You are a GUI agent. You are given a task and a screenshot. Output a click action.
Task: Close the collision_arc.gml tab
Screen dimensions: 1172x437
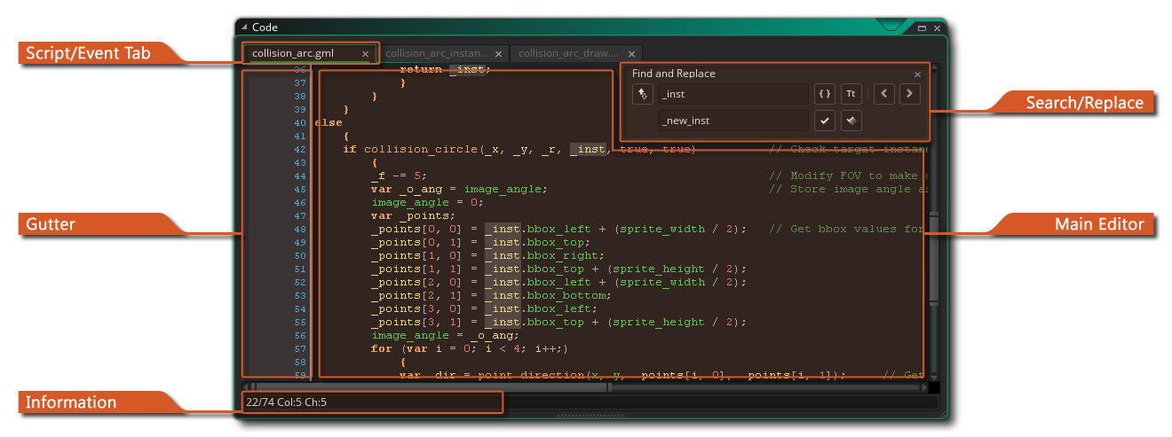point(365,54)
